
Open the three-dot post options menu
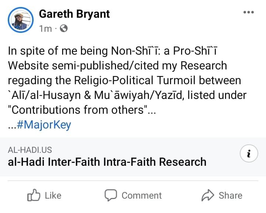pos(248,12)
